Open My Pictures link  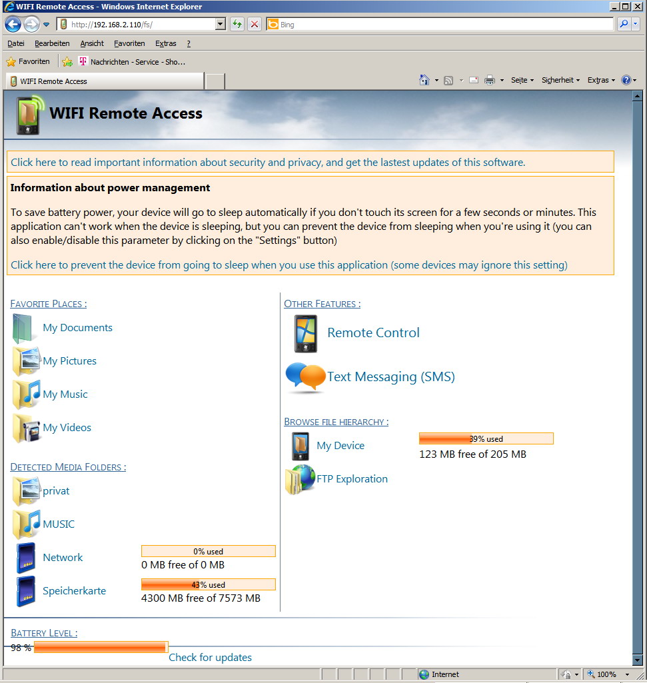click(70, 361)
